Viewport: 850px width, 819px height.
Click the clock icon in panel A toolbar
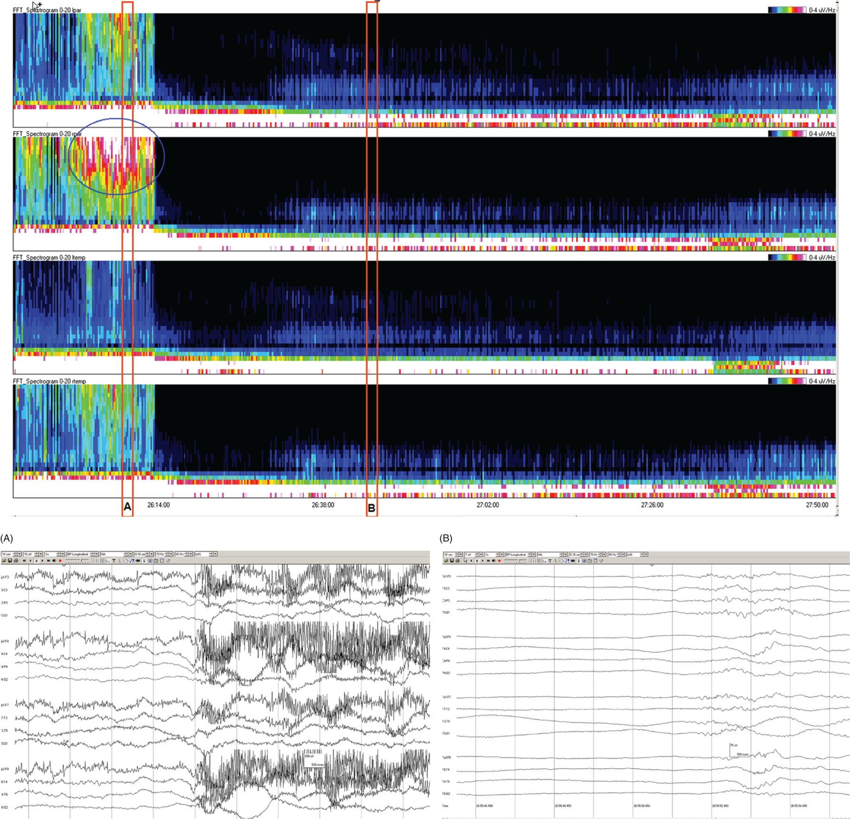(x=126, y=561)
